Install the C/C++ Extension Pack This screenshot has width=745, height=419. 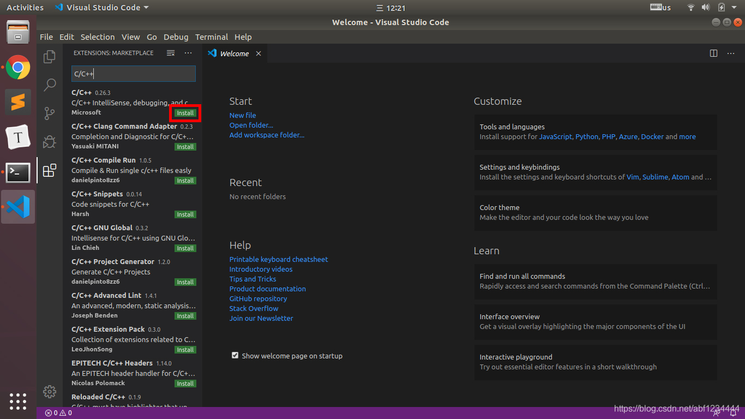pyautogui.click(x=185, y=350)
